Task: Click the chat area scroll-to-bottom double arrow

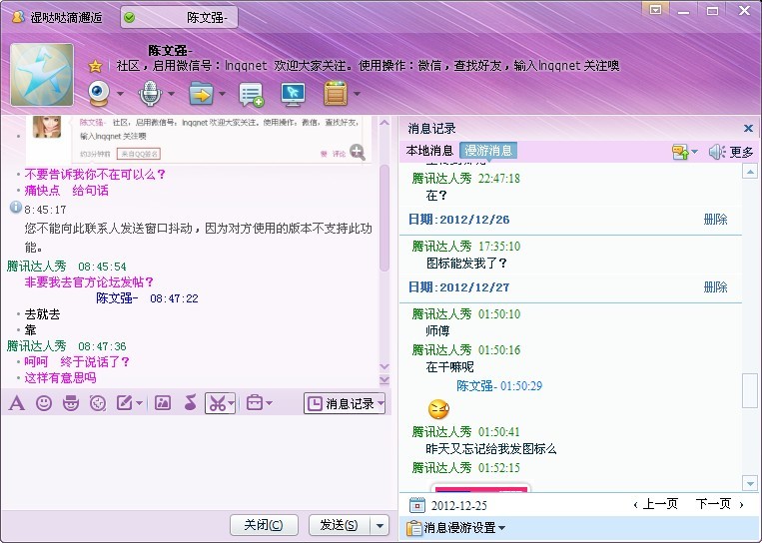Action: tap(384, 380)
